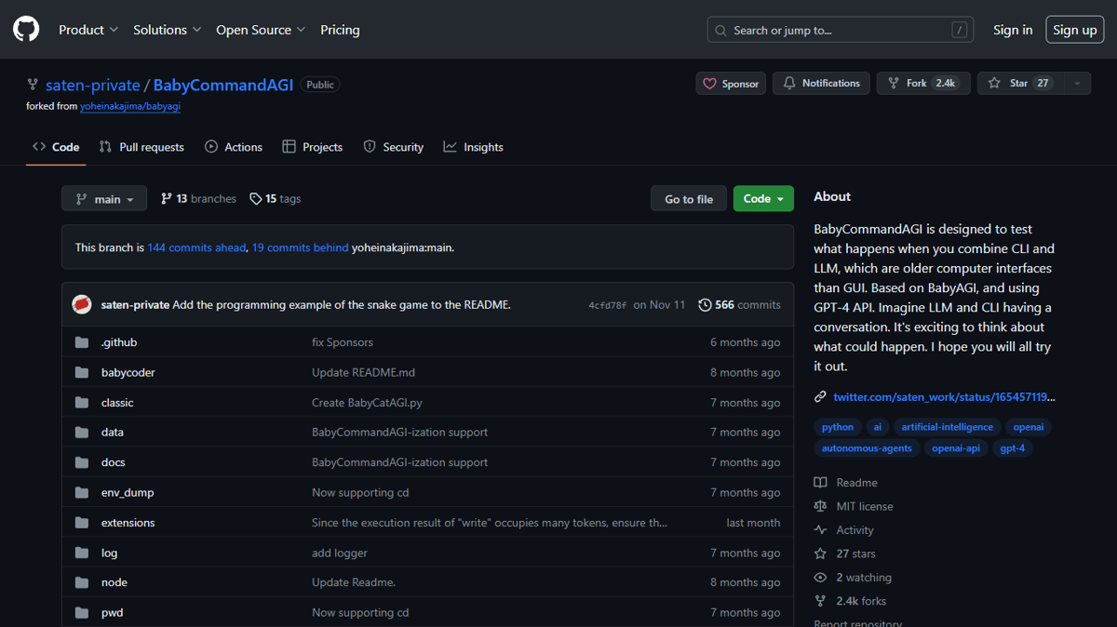Click the book Readme icon

[820, 483]
